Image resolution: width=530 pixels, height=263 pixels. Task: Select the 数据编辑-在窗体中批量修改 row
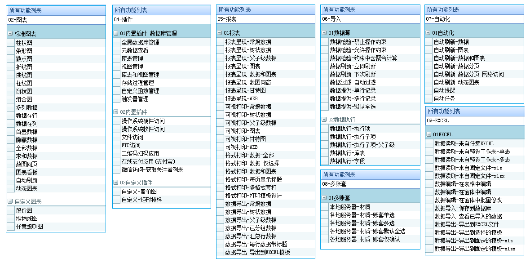pyautogui.click(x=475, y=200)
